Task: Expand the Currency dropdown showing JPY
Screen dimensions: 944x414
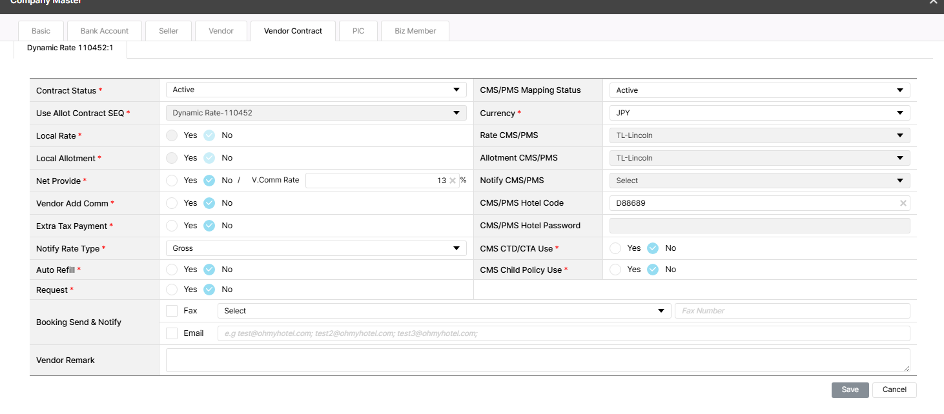Action: pos(759,113)
